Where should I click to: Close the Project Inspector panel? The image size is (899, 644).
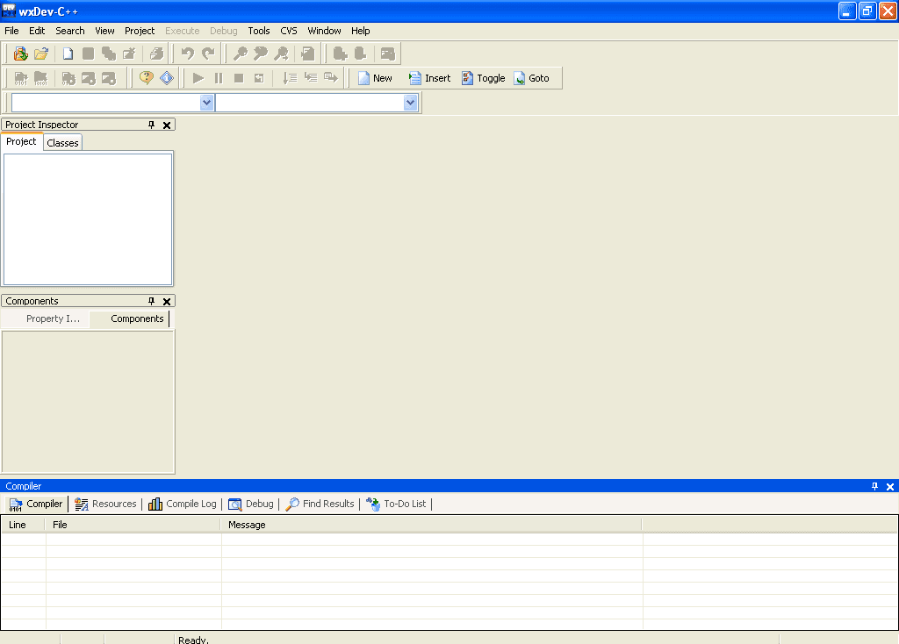tap(167, 125)
